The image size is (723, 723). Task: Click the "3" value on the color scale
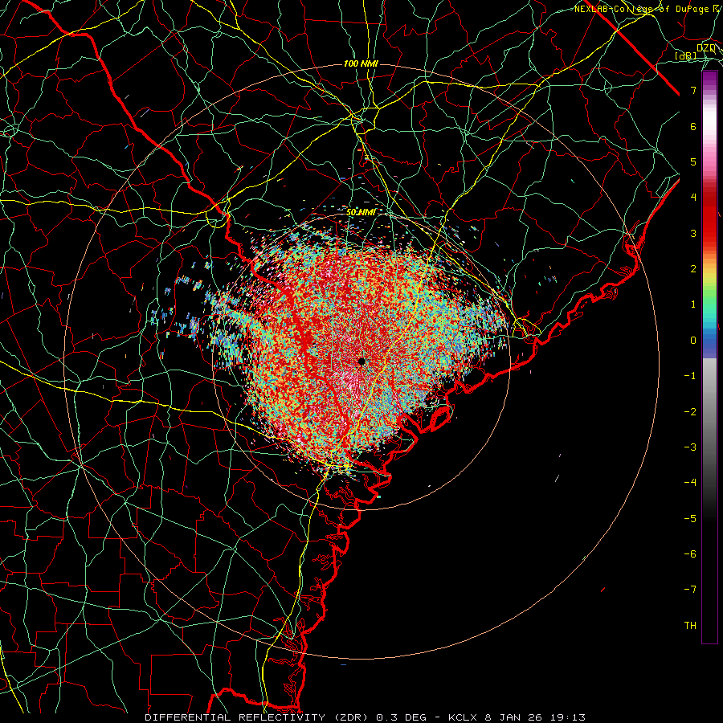pos(693,233)
